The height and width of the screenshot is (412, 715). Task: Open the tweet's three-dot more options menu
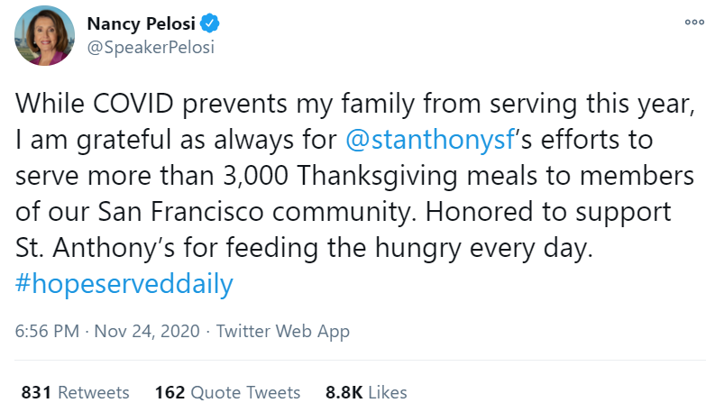[693, 23]
